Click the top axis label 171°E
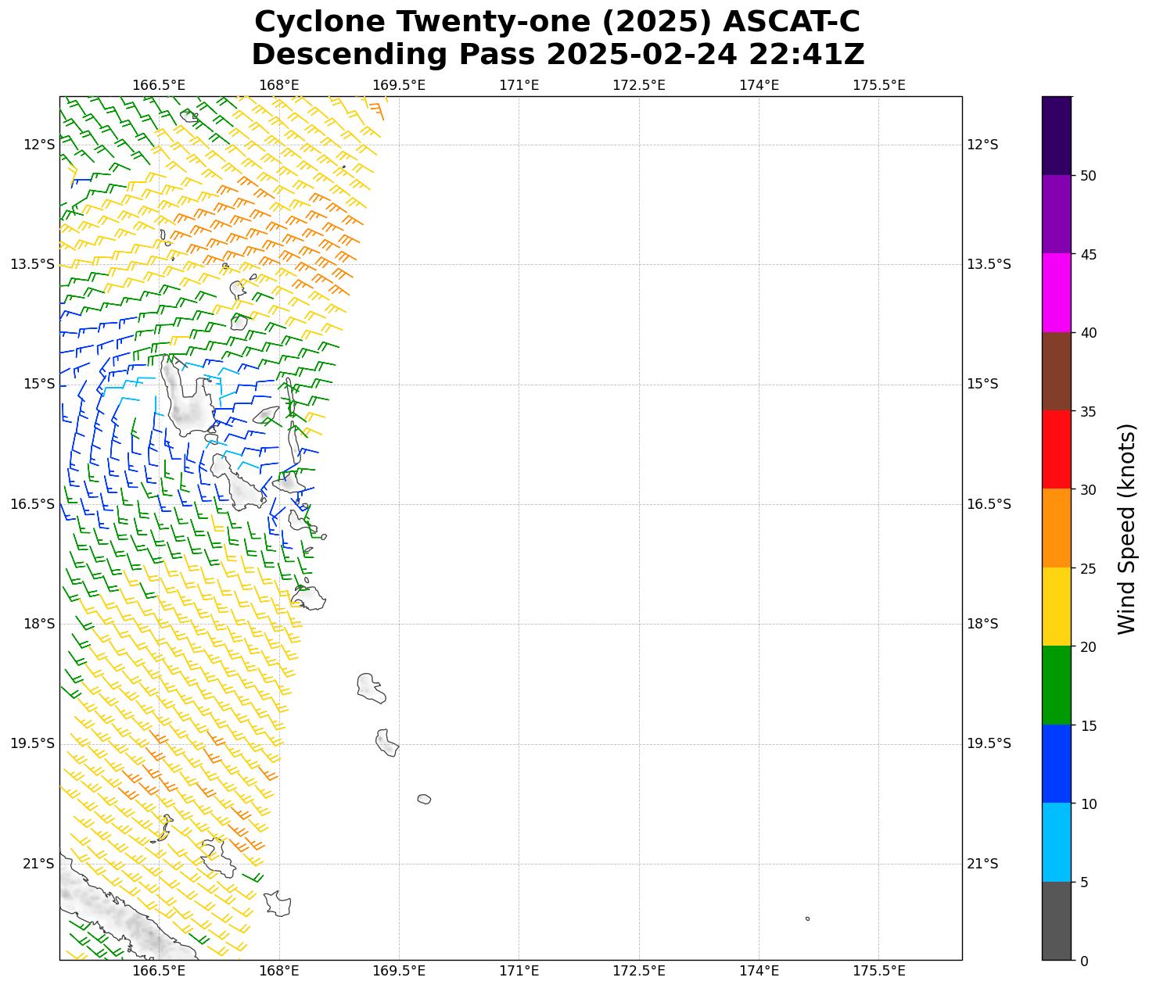 coord(519,85)
